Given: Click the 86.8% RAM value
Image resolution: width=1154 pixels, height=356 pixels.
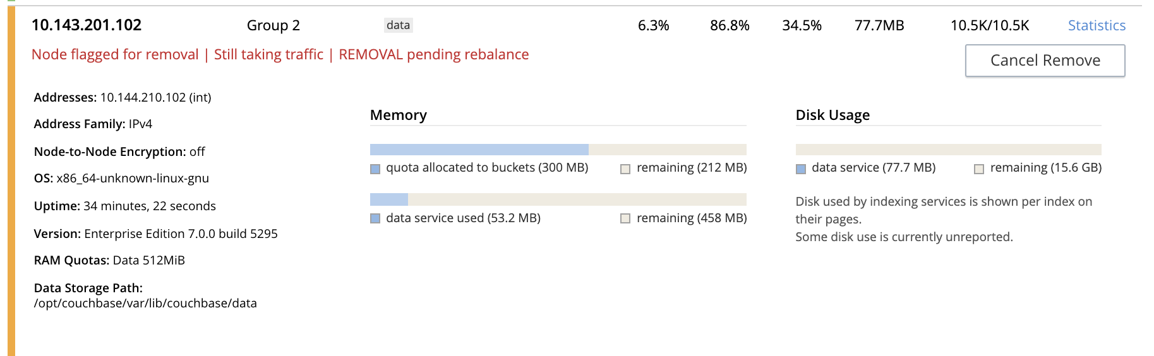Looking at the screenshot, I should (730, 25).
